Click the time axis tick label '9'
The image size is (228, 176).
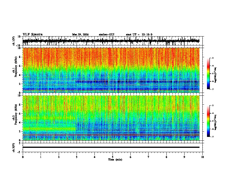(184, 157)
